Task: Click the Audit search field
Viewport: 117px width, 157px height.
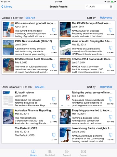Action: pos(99,7)
